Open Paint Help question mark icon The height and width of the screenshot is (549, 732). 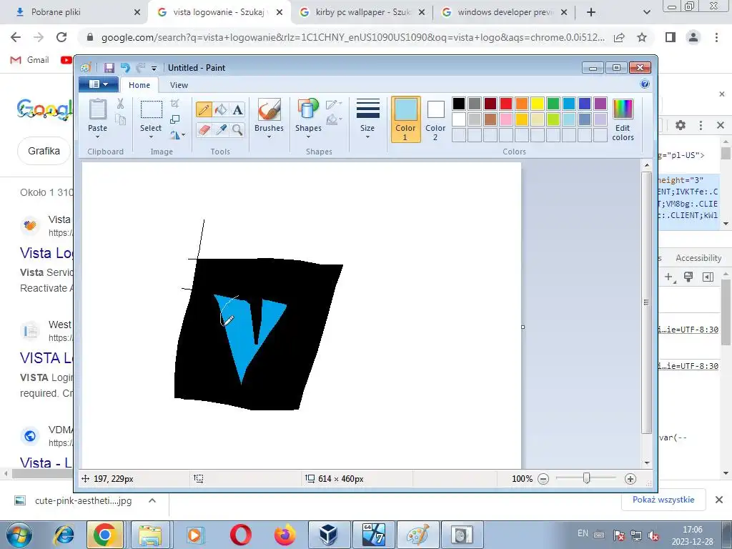click(x=645, y=84)
